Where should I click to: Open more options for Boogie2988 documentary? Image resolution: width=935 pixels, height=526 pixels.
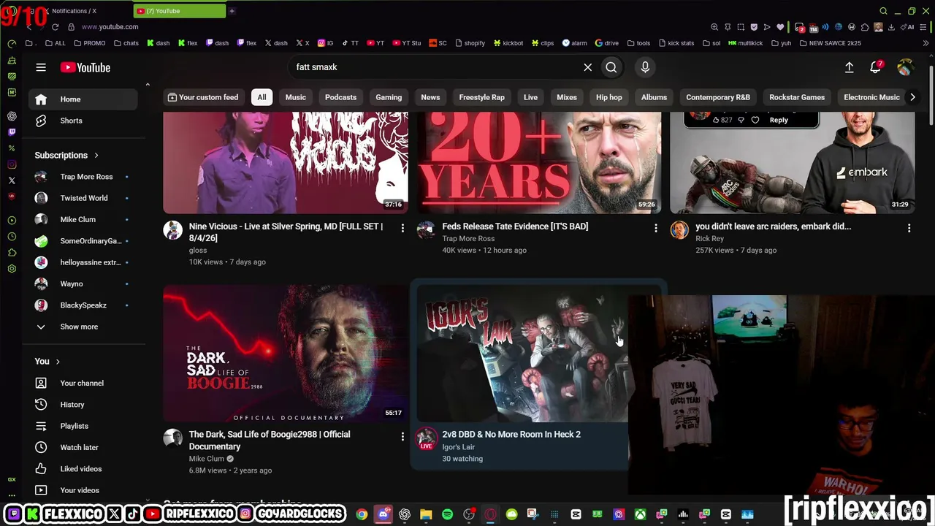point(402,436)
